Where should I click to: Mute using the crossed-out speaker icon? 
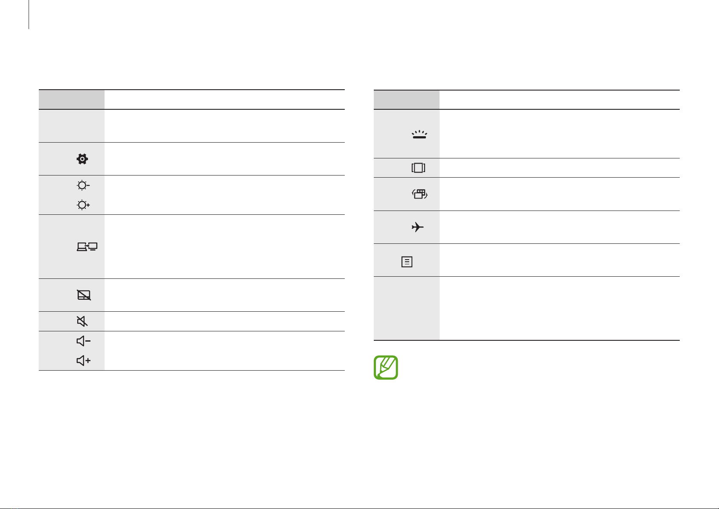(82, 321)
